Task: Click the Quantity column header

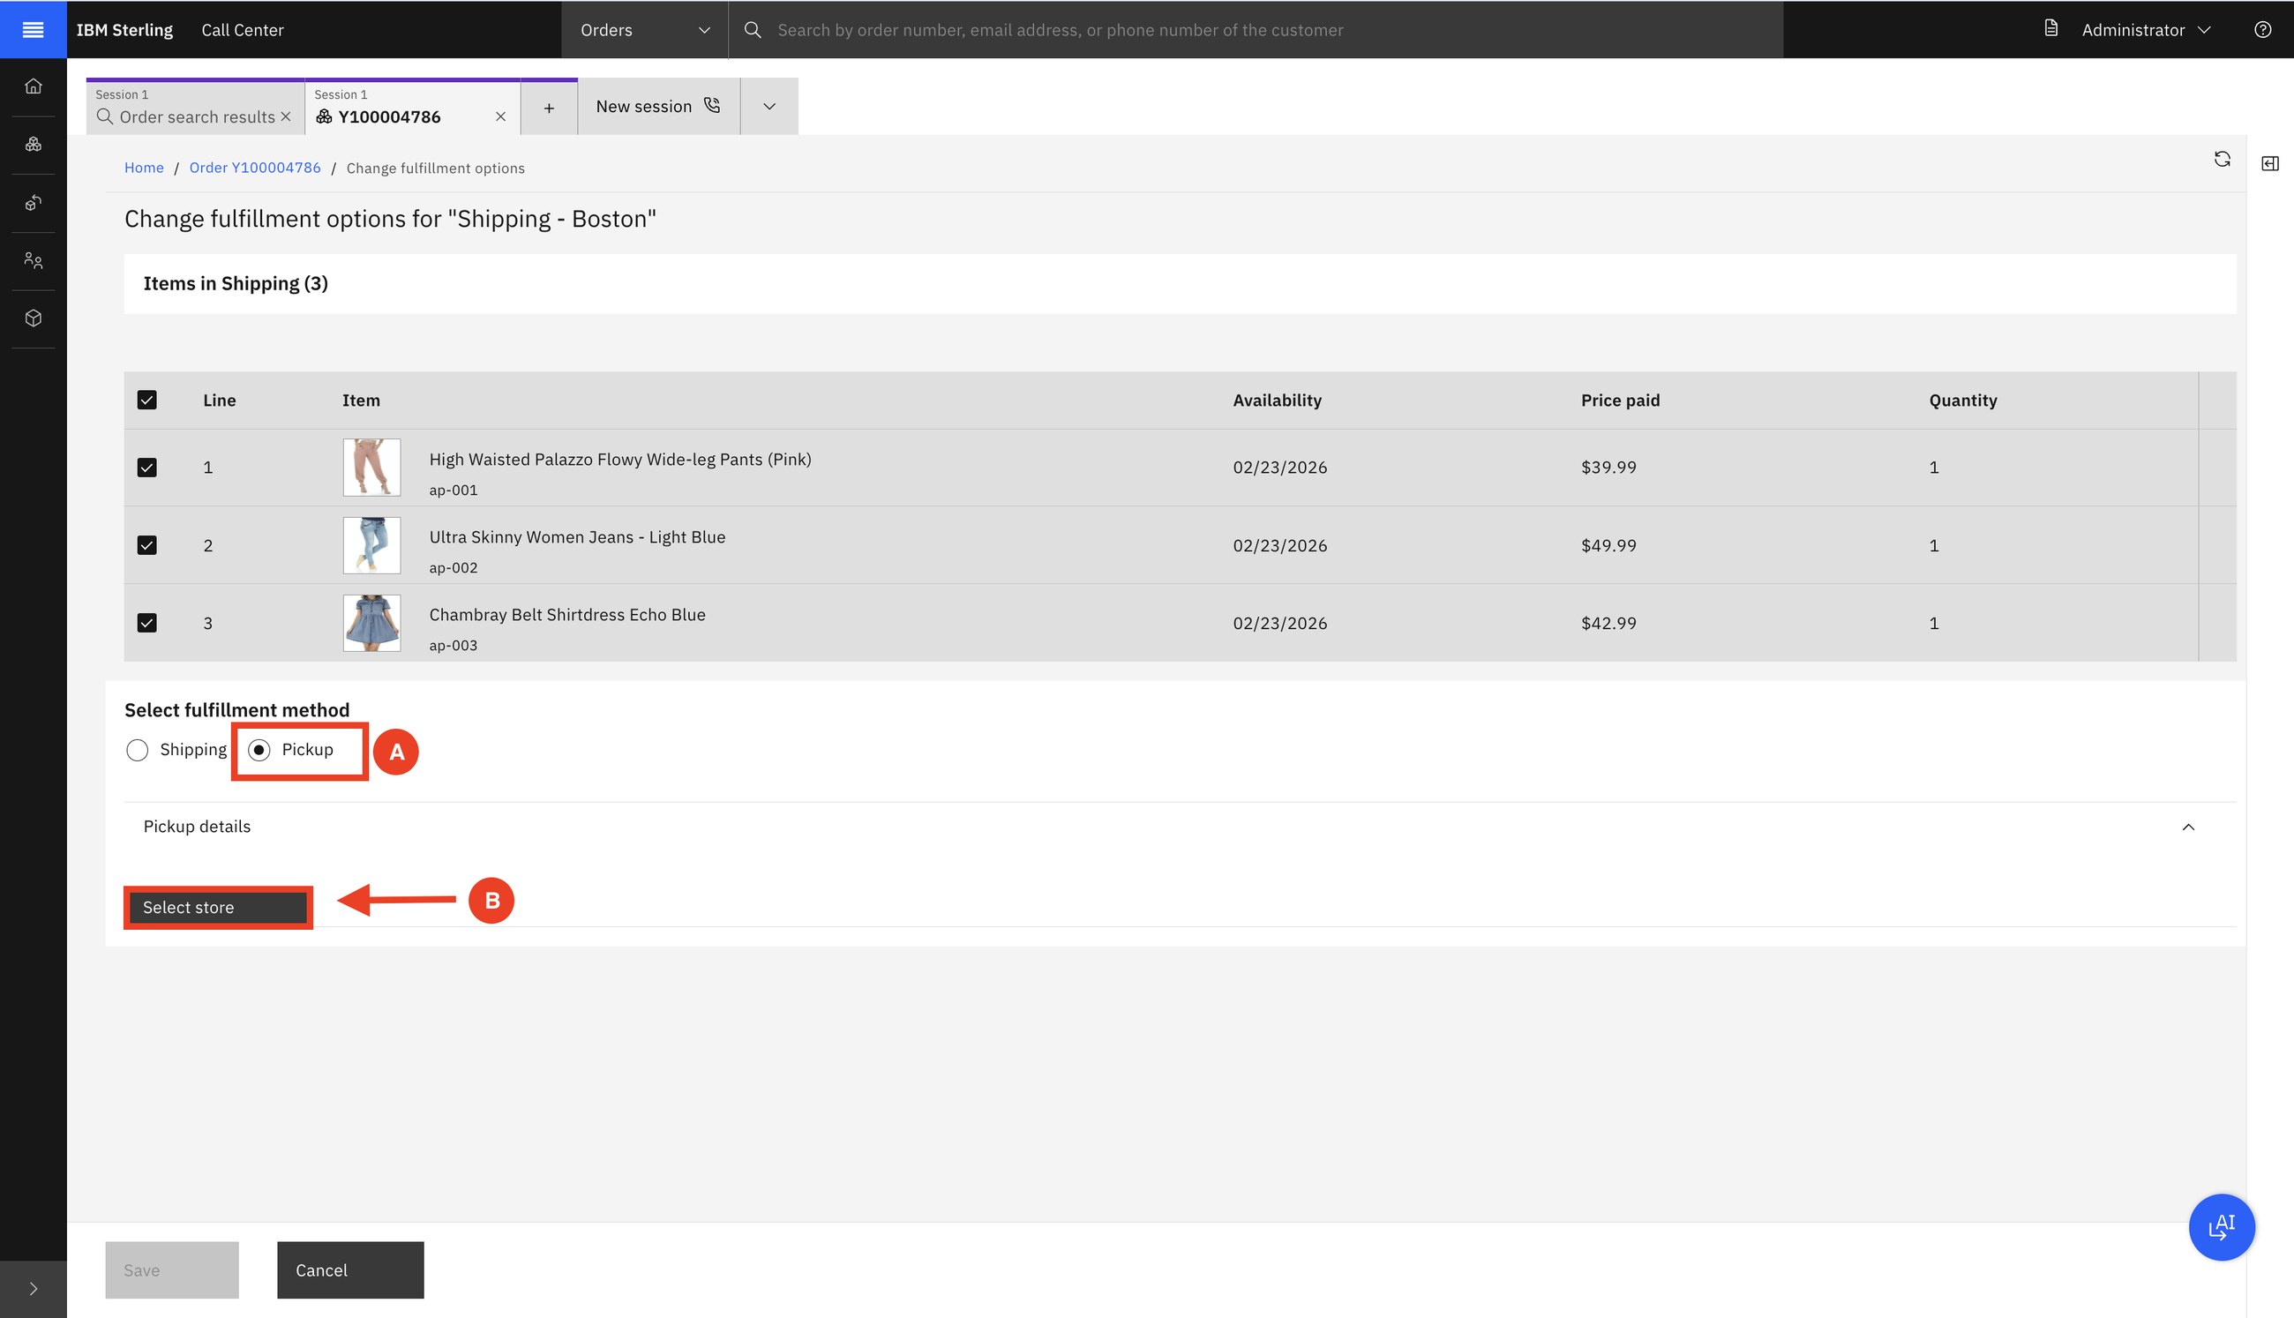Action: tap(1962, 401)
